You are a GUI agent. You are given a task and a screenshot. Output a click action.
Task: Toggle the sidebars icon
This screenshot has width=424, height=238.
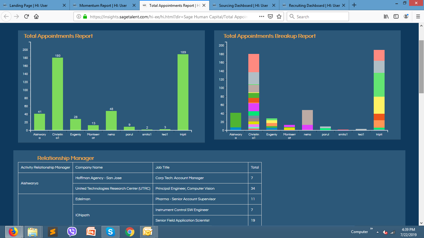point(396,17)
